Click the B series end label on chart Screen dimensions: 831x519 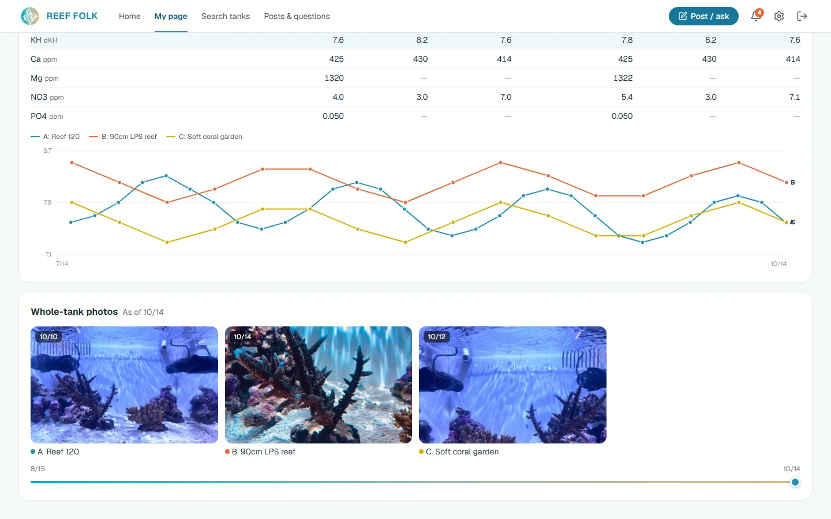point(793,182)
